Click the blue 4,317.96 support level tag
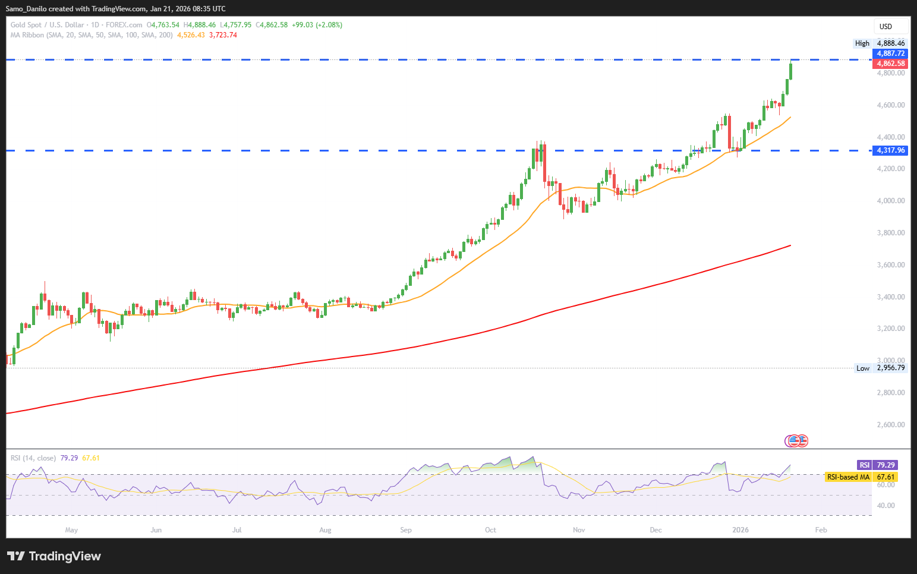This screenshot has width=917, height=574. point(890,150)
